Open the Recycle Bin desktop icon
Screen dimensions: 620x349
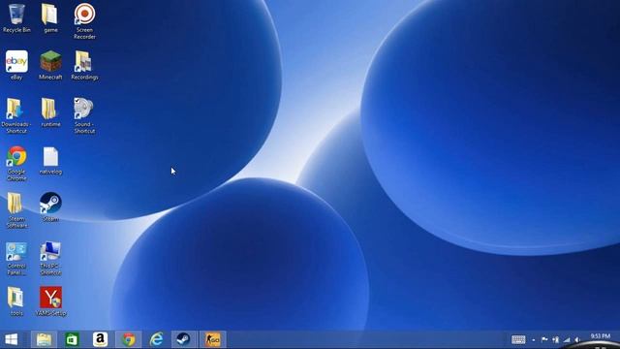coord(16,17)
